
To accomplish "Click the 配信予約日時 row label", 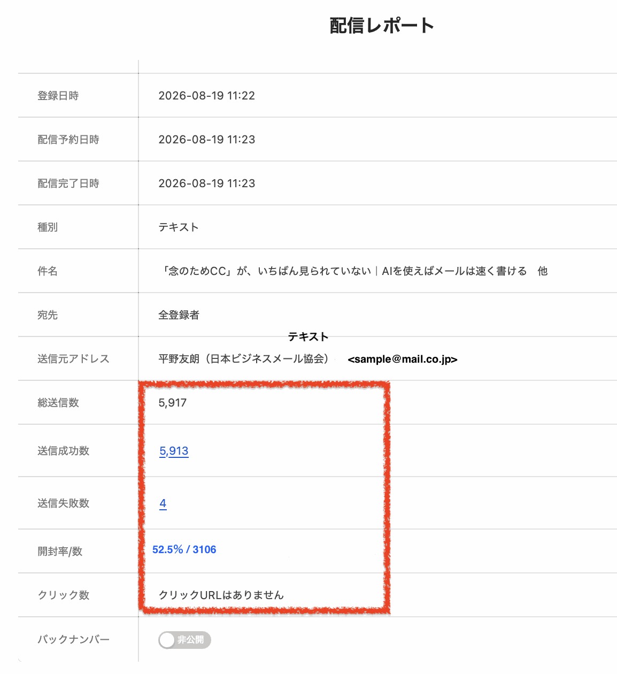I will coord(68,140).
